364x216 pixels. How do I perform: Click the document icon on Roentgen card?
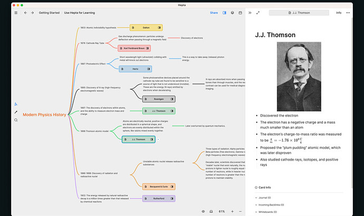click(146, 99)
